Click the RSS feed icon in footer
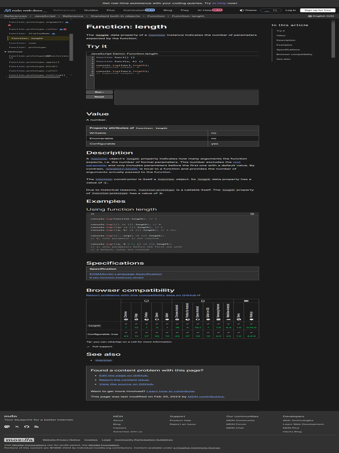This screenshot has width=339, height=453. point(36,426)
